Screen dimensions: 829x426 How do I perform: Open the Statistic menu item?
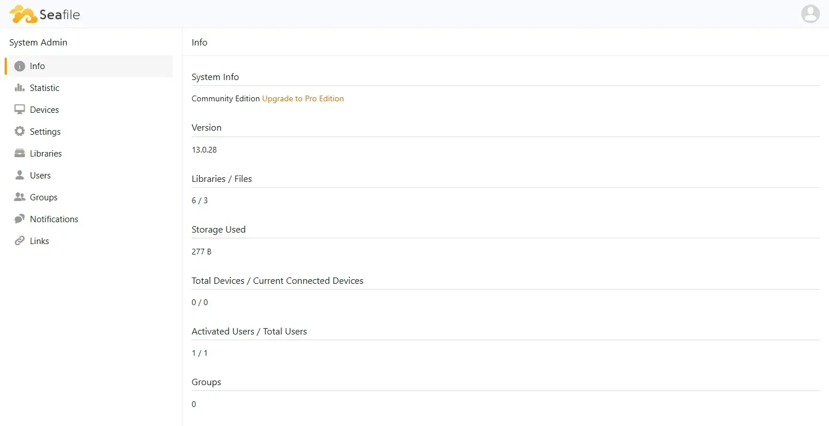tap(45, 88)
